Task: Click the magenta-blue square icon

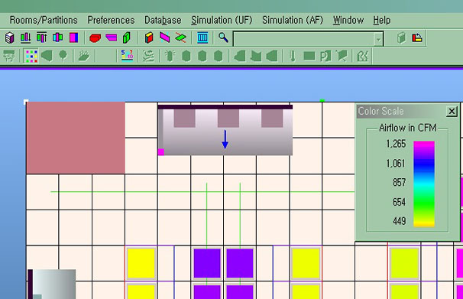Action: pos(73,37)
